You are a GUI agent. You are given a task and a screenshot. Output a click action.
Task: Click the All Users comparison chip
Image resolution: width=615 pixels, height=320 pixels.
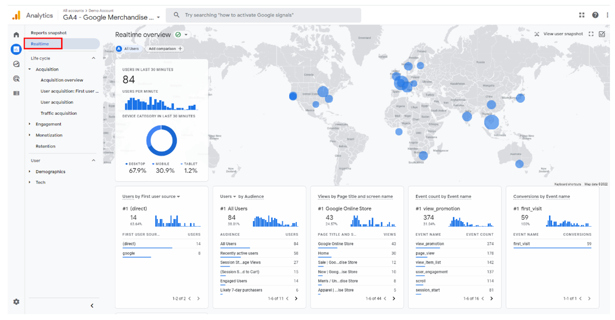(128, 49)
